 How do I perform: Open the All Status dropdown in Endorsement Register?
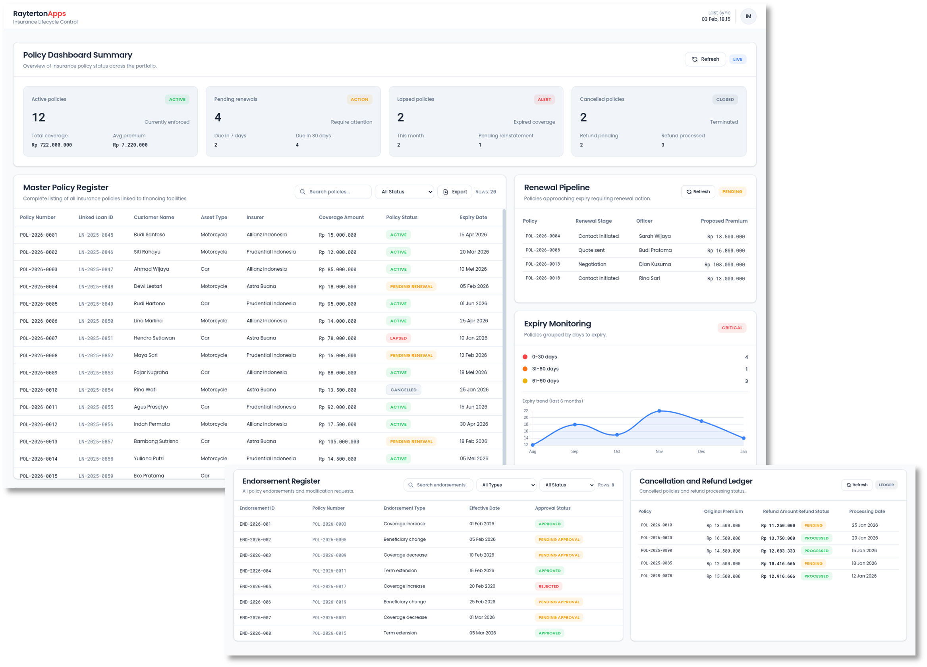click(567, 485)
